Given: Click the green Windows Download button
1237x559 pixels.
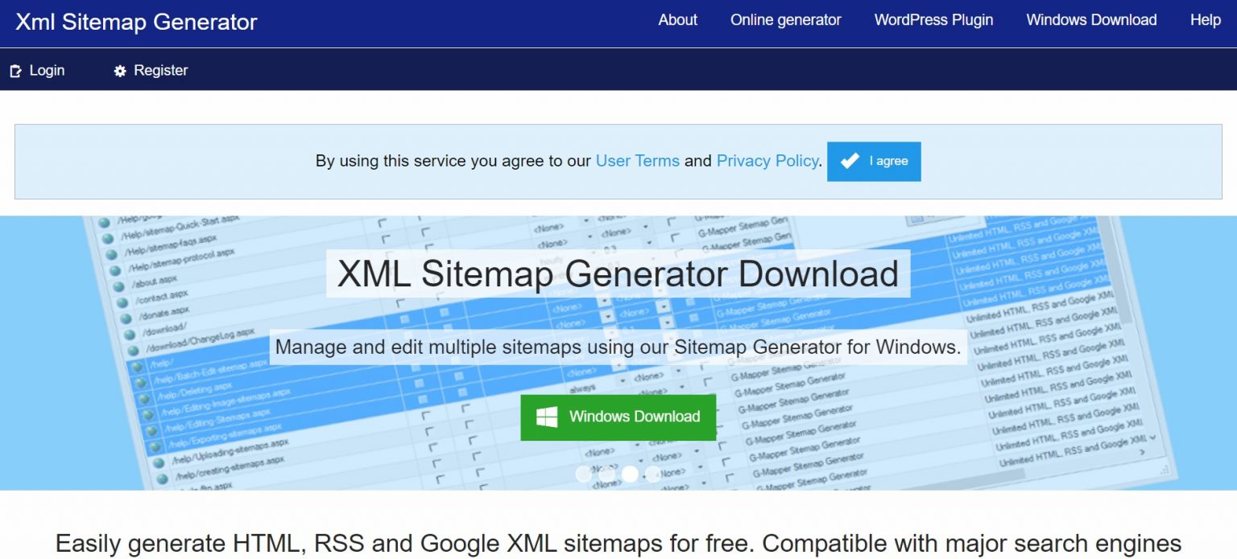Looking at the screenshot, I should tap(617, 417).
